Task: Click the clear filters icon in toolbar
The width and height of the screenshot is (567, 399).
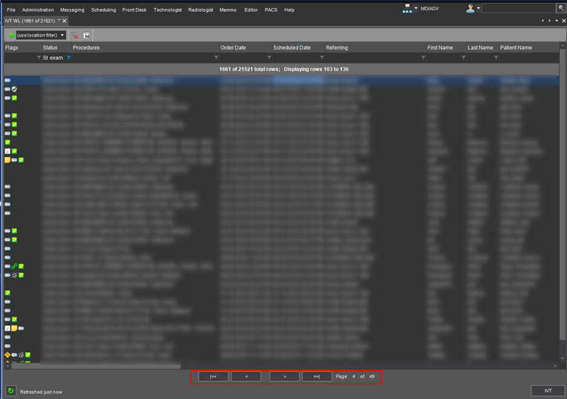Action: click(x=75, y=36)
